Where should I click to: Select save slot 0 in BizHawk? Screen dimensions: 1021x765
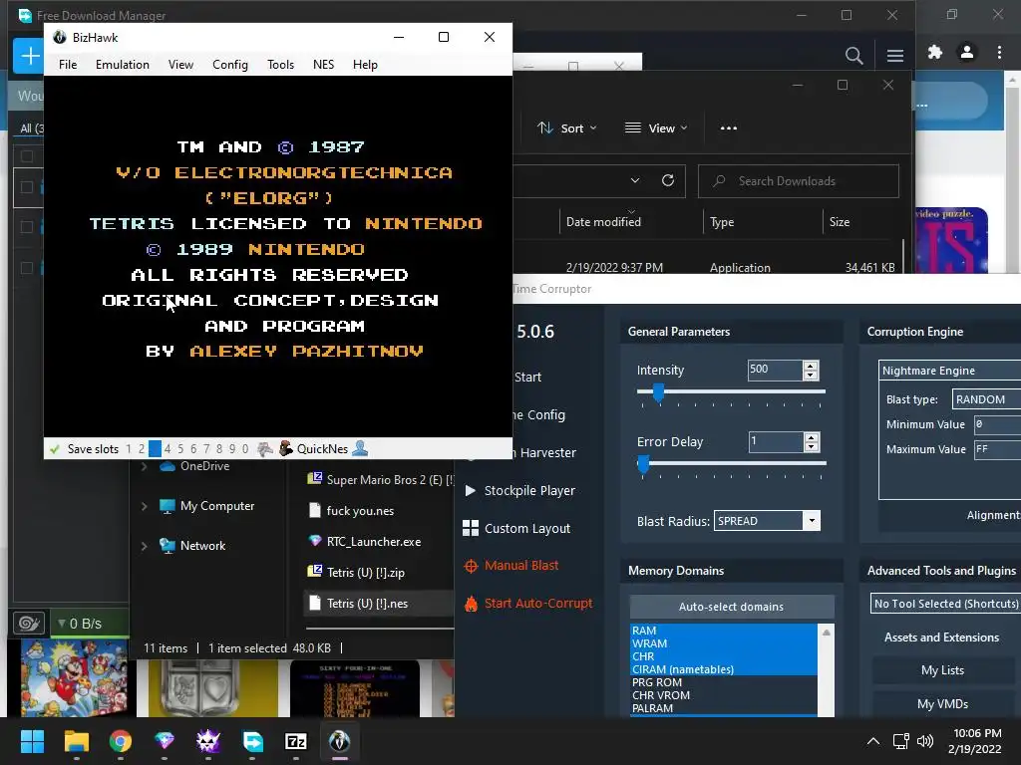click(x=245, y=449)
